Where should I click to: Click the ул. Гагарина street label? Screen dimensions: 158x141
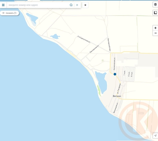[119, 88]
